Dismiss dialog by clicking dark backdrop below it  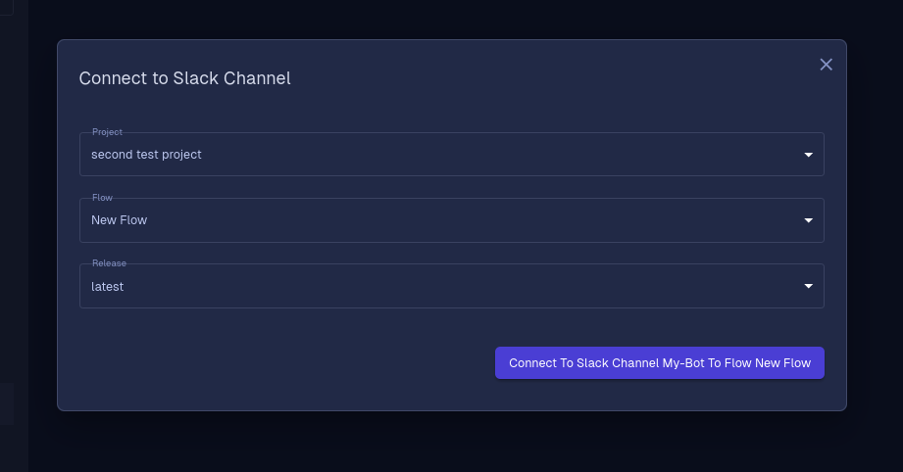point(451,443)
